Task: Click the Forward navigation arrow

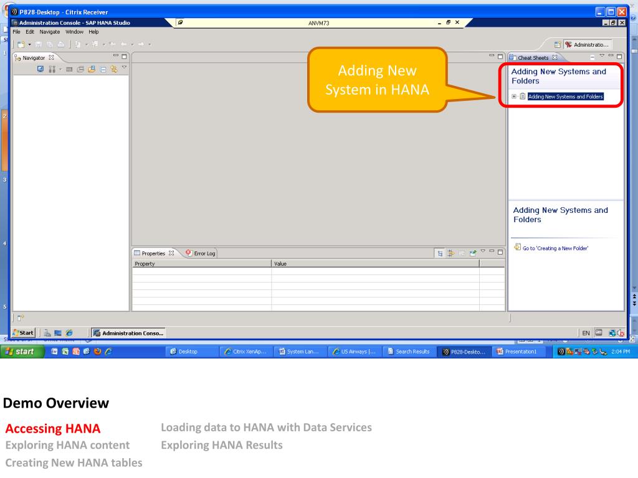Action: pyautogui.click(x=141, y=44)
